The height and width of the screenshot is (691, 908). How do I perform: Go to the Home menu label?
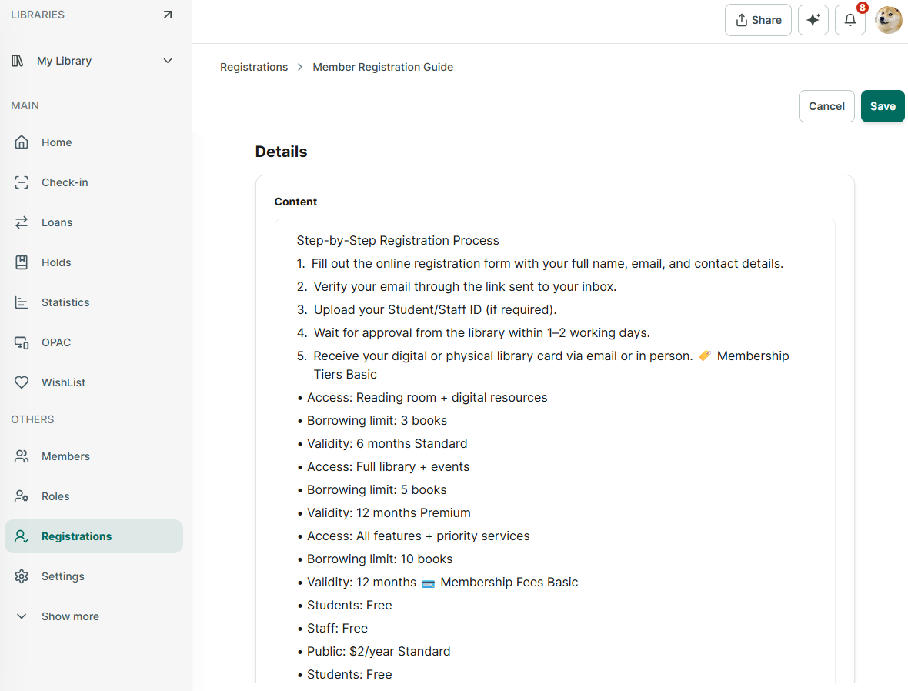(x=57, y=142)
